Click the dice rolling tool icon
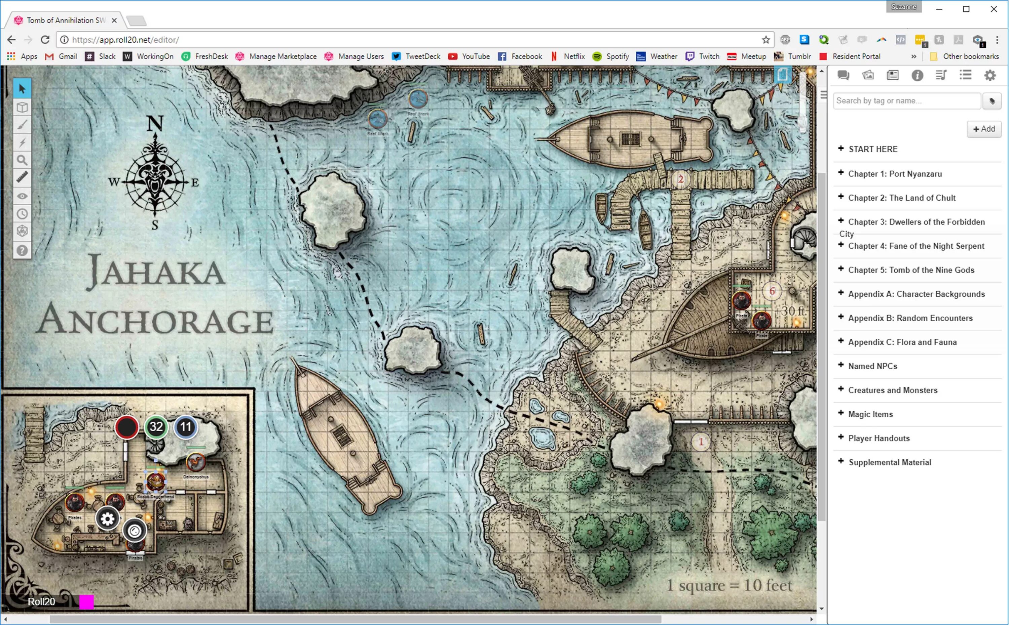 tap(22, 231)
